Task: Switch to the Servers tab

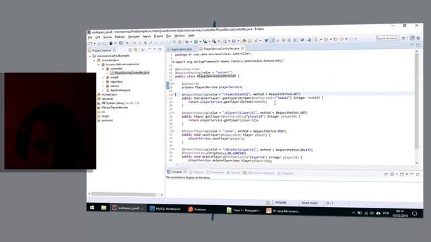Action: tap(234, 173)
